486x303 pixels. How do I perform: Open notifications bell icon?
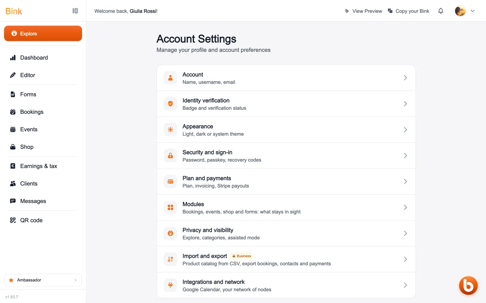pos(441,11)
